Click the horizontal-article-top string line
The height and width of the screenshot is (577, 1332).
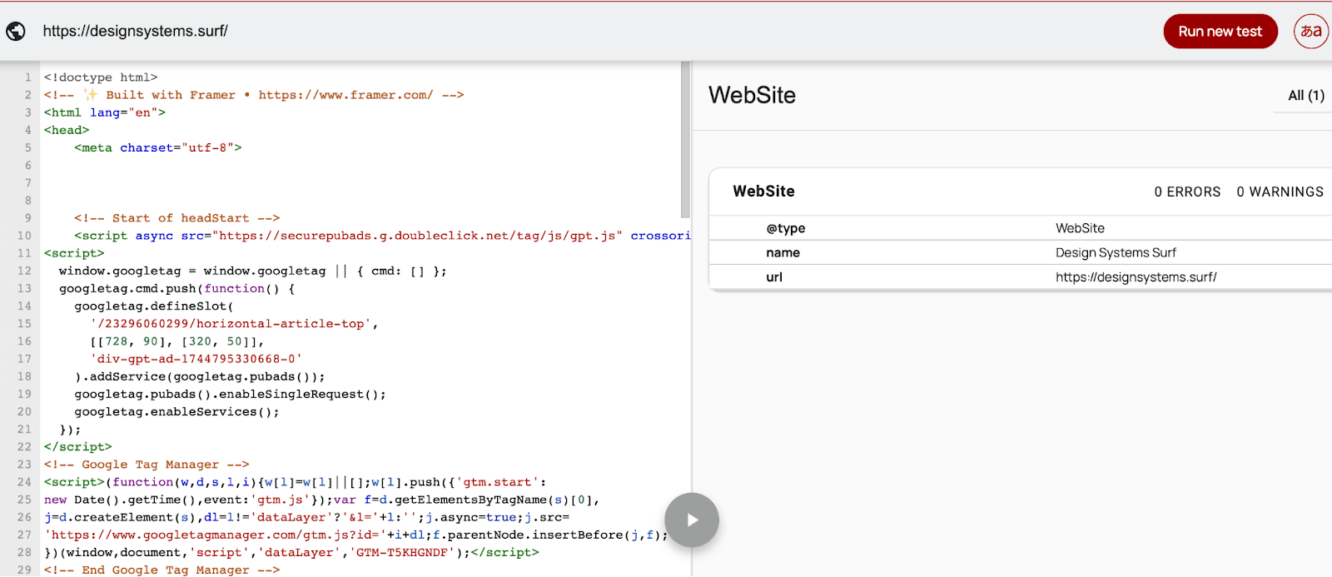tap(234, 323)
